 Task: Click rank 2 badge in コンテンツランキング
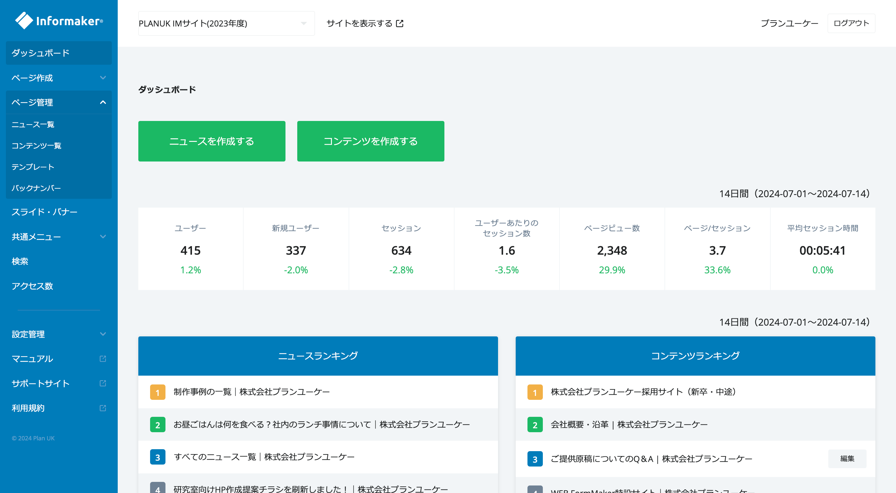pos(535,424)
